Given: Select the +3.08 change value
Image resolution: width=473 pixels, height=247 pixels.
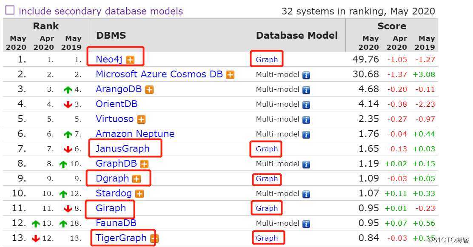Looking at the screenshot, I should tap(424, 74).
